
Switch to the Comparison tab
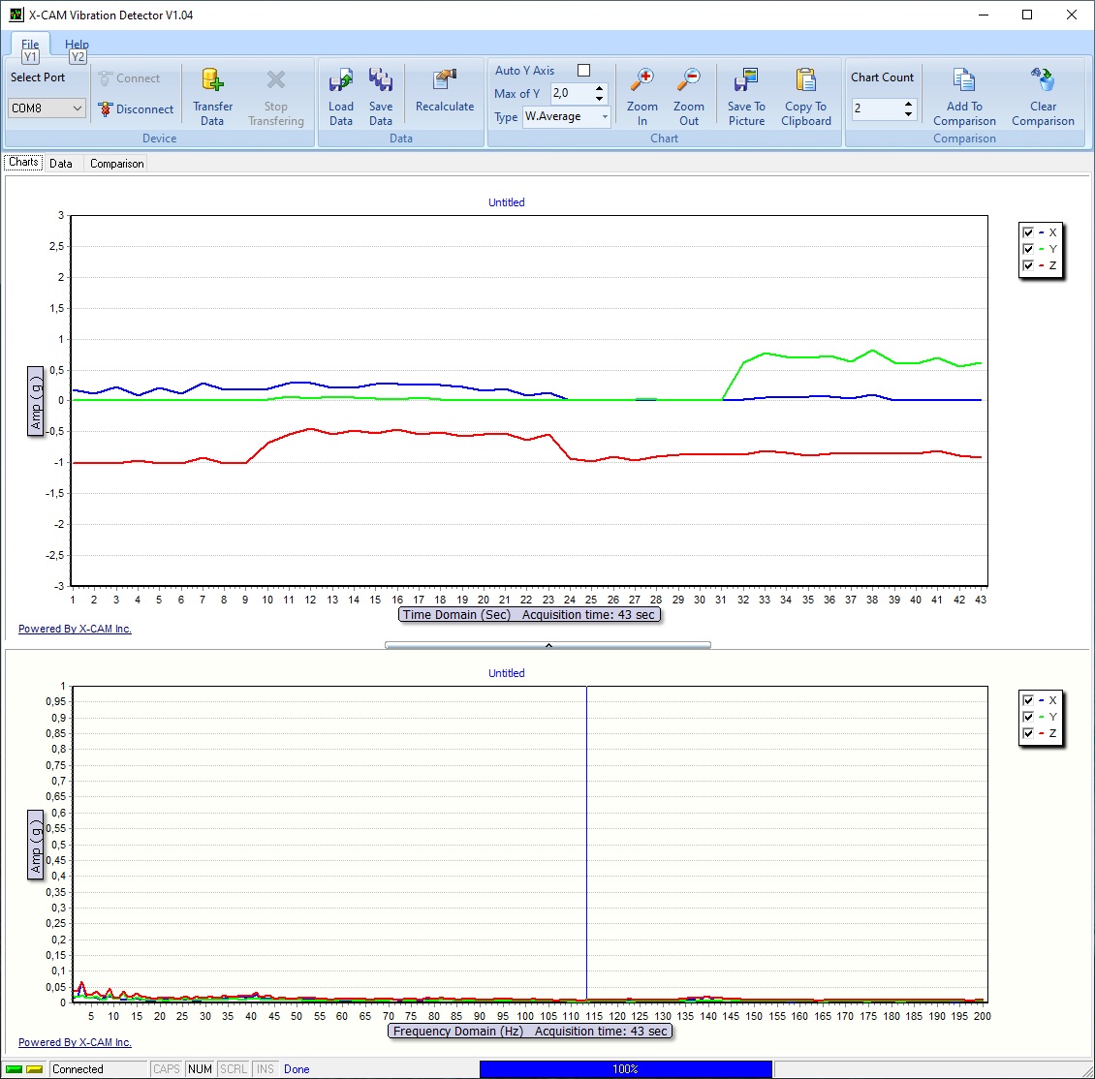click(116, 164)
